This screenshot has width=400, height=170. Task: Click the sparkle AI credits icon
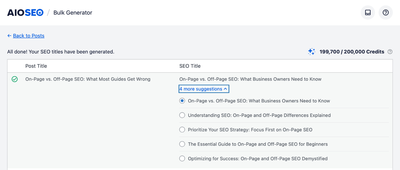pyautogui.click(x=311, y=52)
